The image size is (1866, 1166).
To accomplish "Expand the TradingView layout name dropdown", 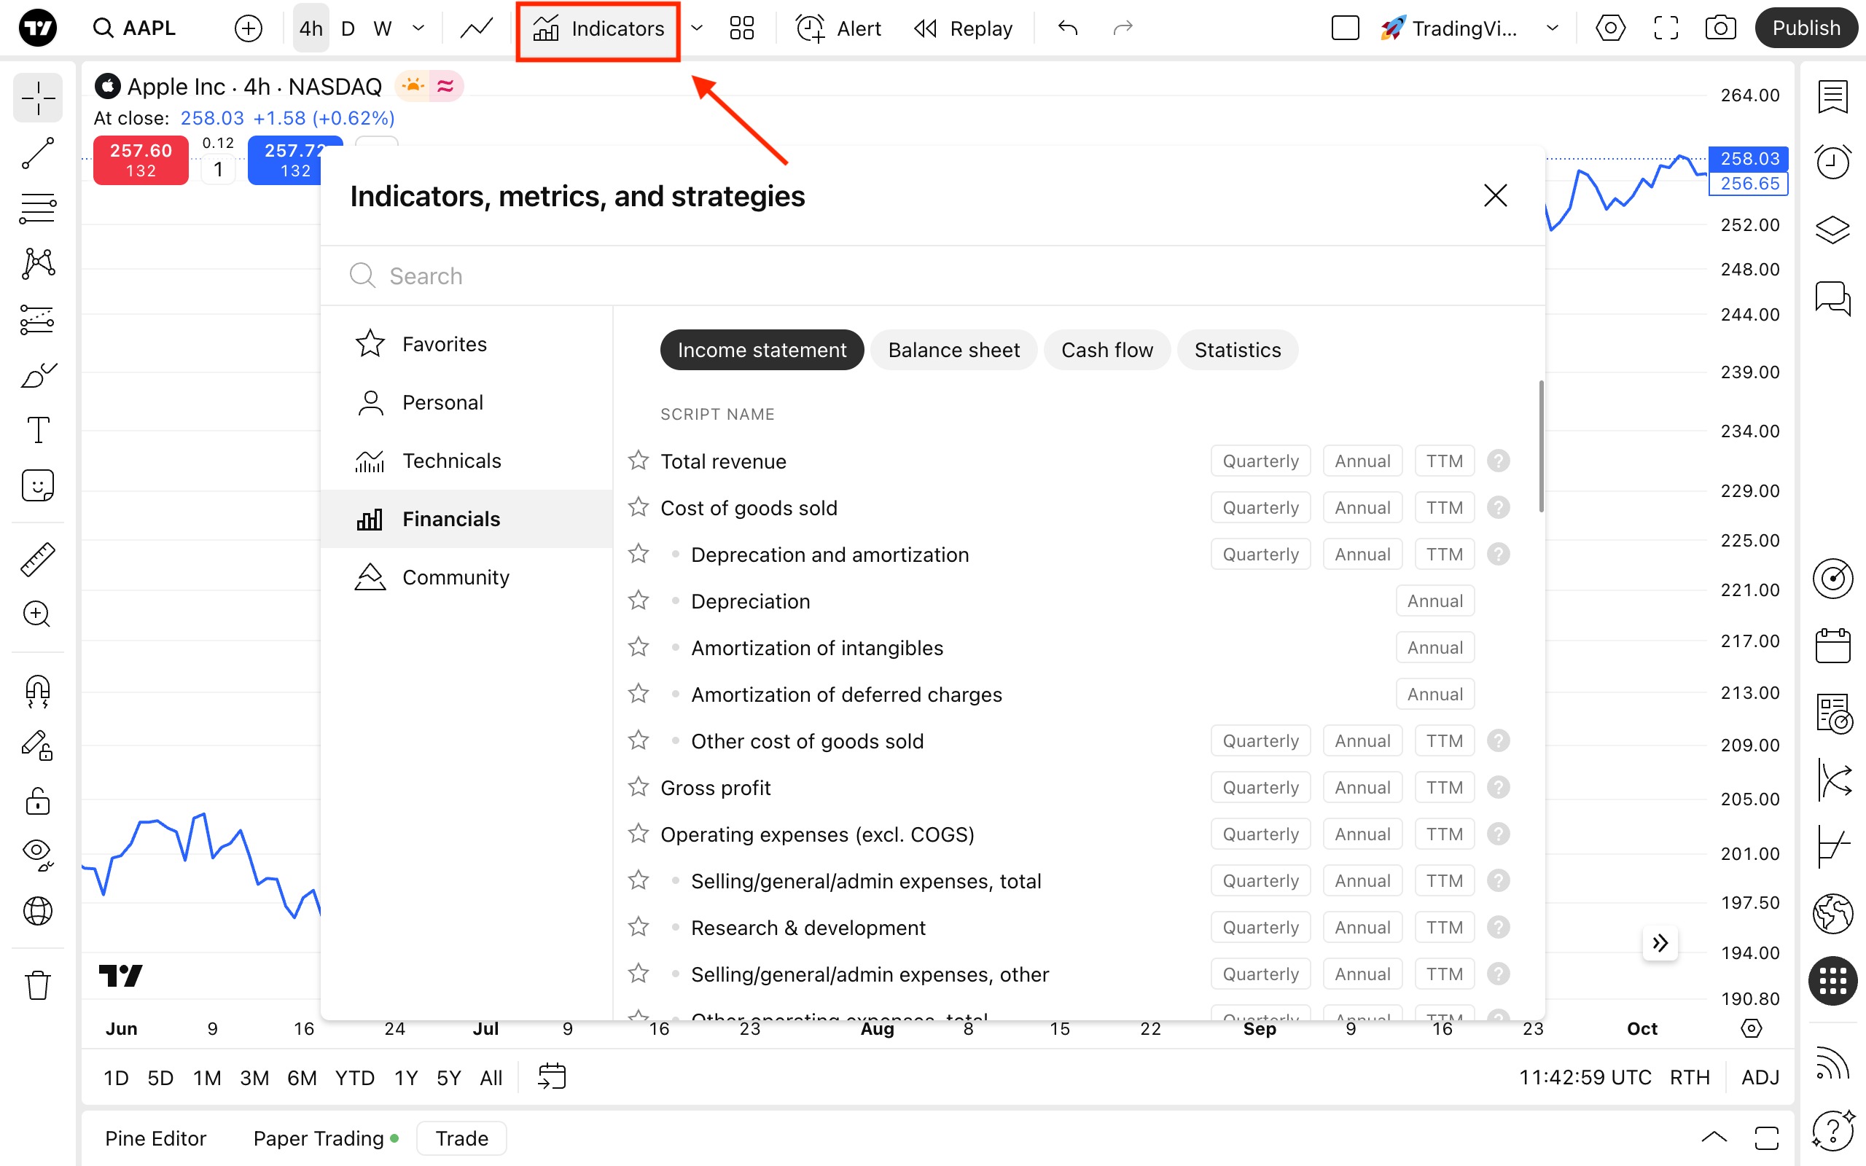I will point(1552,28).
